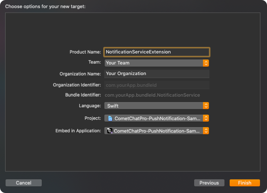The height and width of the screenshot is (193, 267).
Task: Open Project dropdown listing CometChatPro-PushNotification-Sam...
Action: tap(157, 118)
